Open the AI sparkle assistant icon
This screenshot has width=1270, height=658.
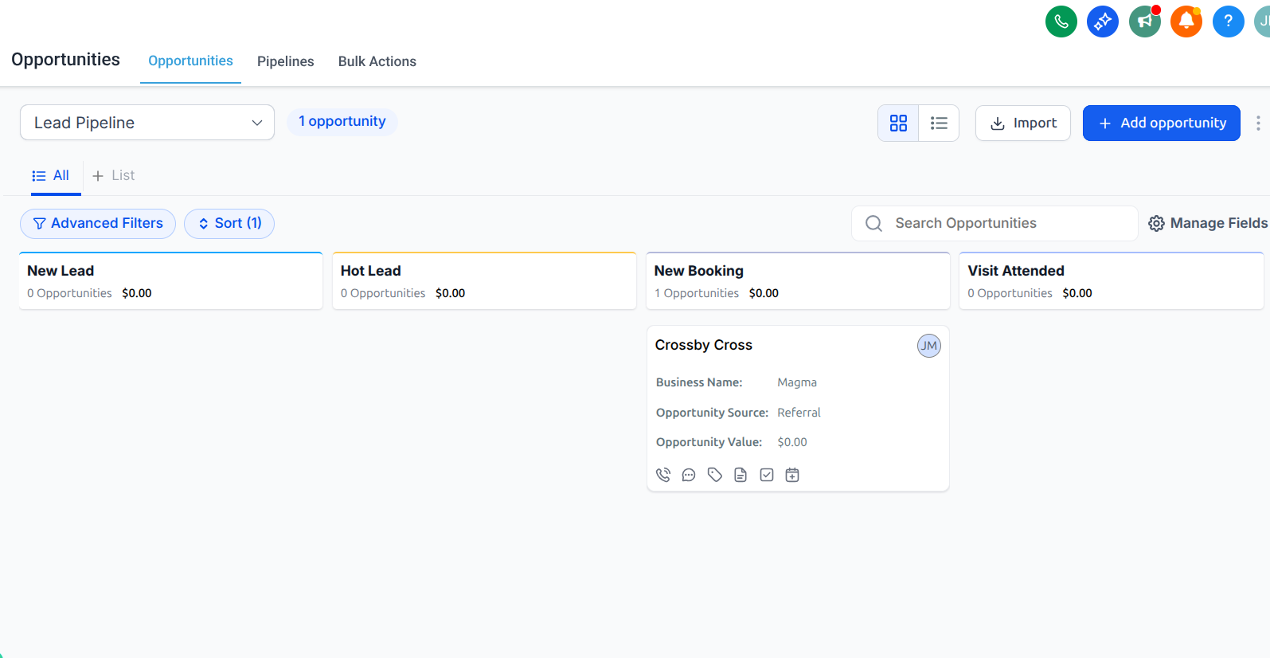point(1102,22)
